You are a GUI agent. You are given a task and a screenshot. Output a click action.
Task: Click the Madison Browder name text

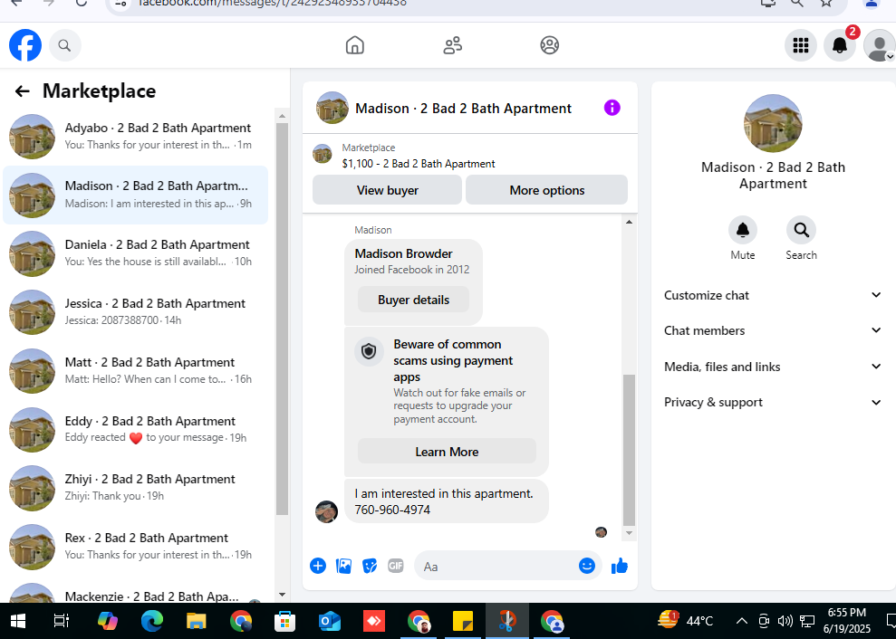(403, 253)
